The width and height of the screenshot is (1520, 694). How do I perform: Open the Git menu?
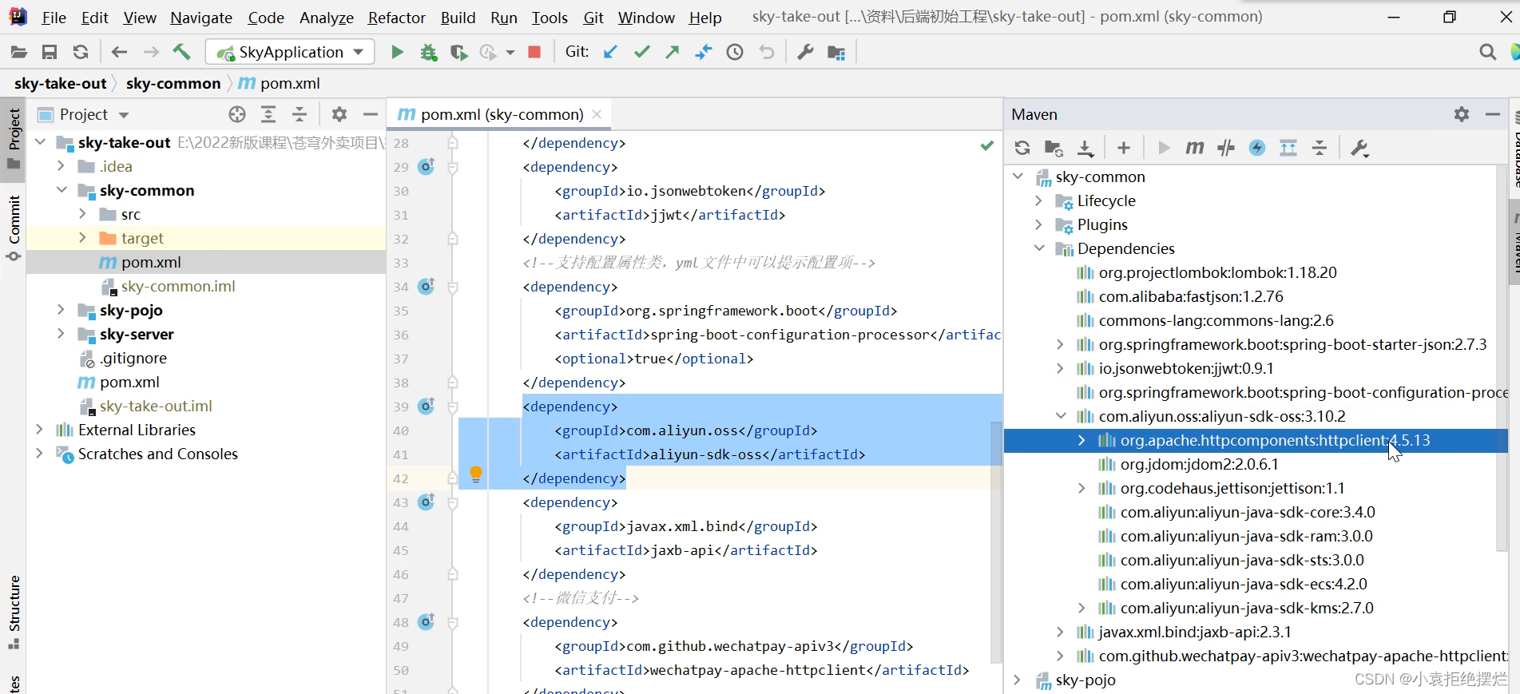(x=593, y=17)
